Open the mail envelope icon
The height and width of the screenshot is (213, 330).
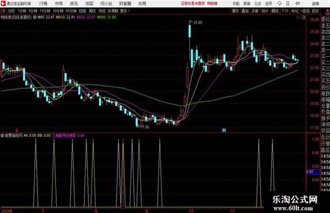(298, 3)
